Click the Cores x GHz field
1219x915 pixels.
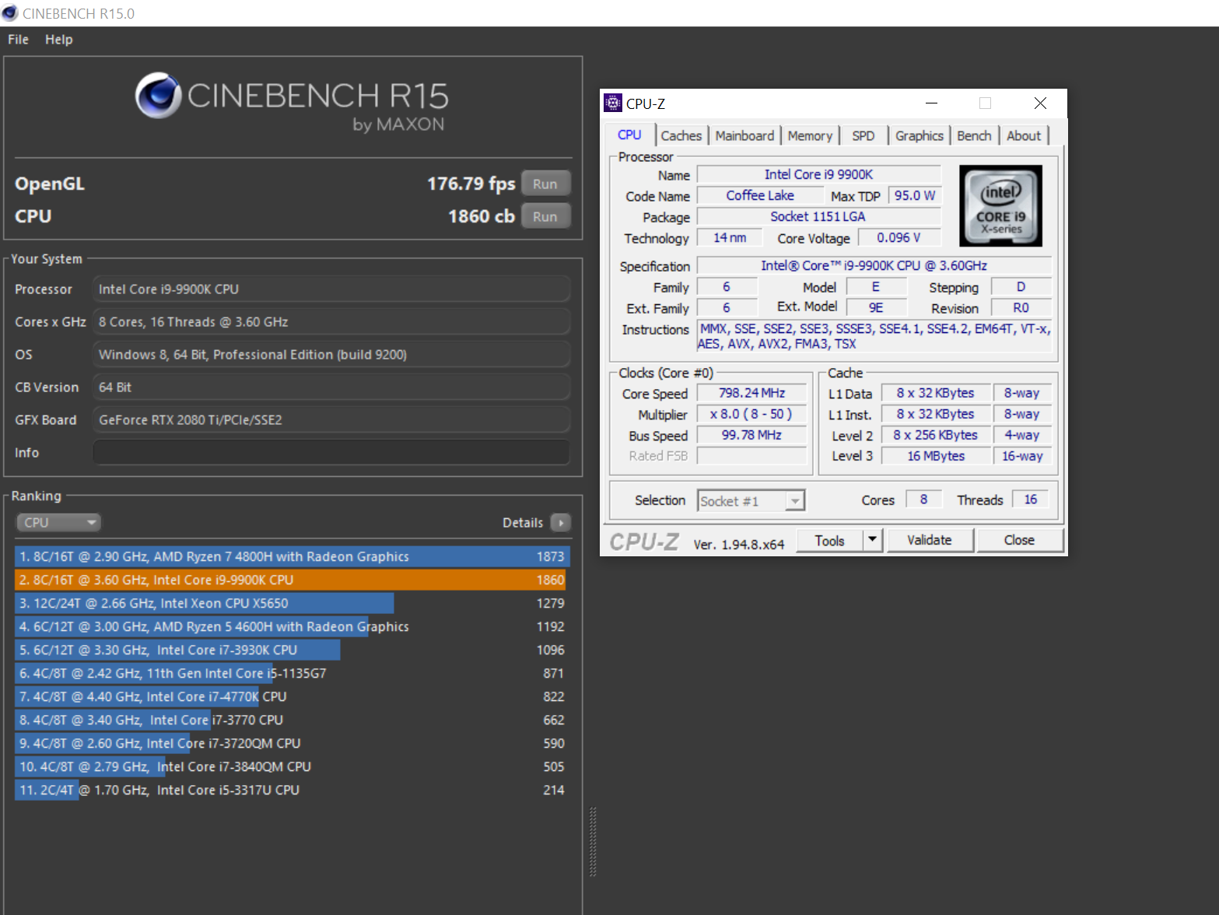coord(331,321)
